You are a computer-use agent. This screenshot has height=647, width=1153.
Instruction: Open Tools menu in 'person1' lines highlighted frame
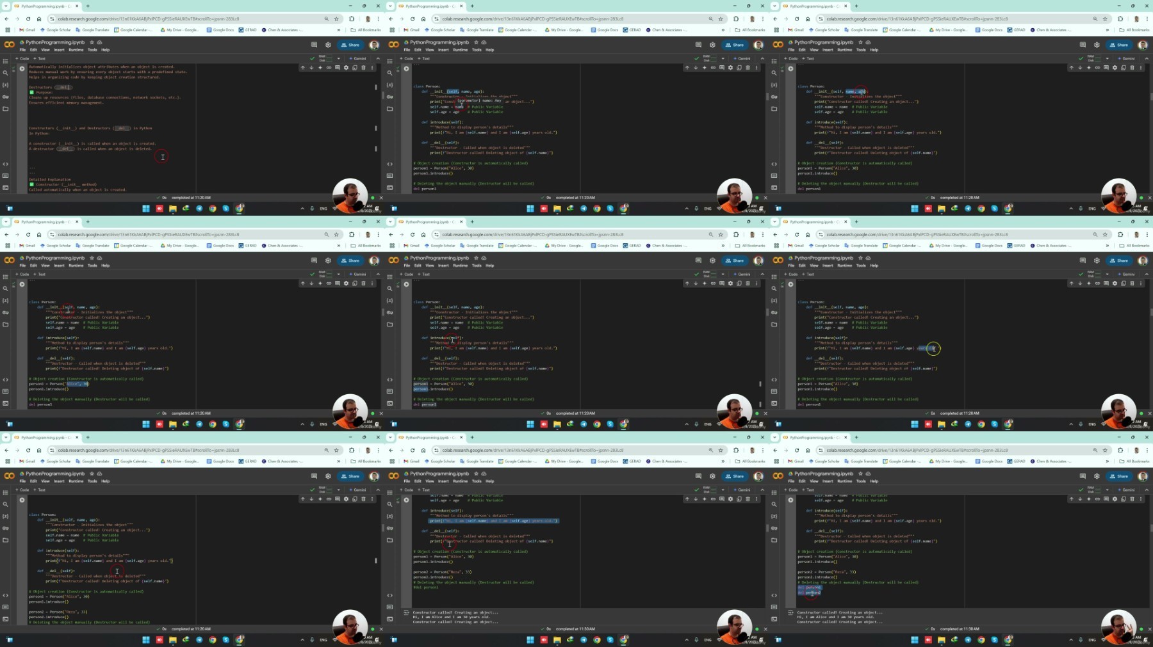coord(477,265)
